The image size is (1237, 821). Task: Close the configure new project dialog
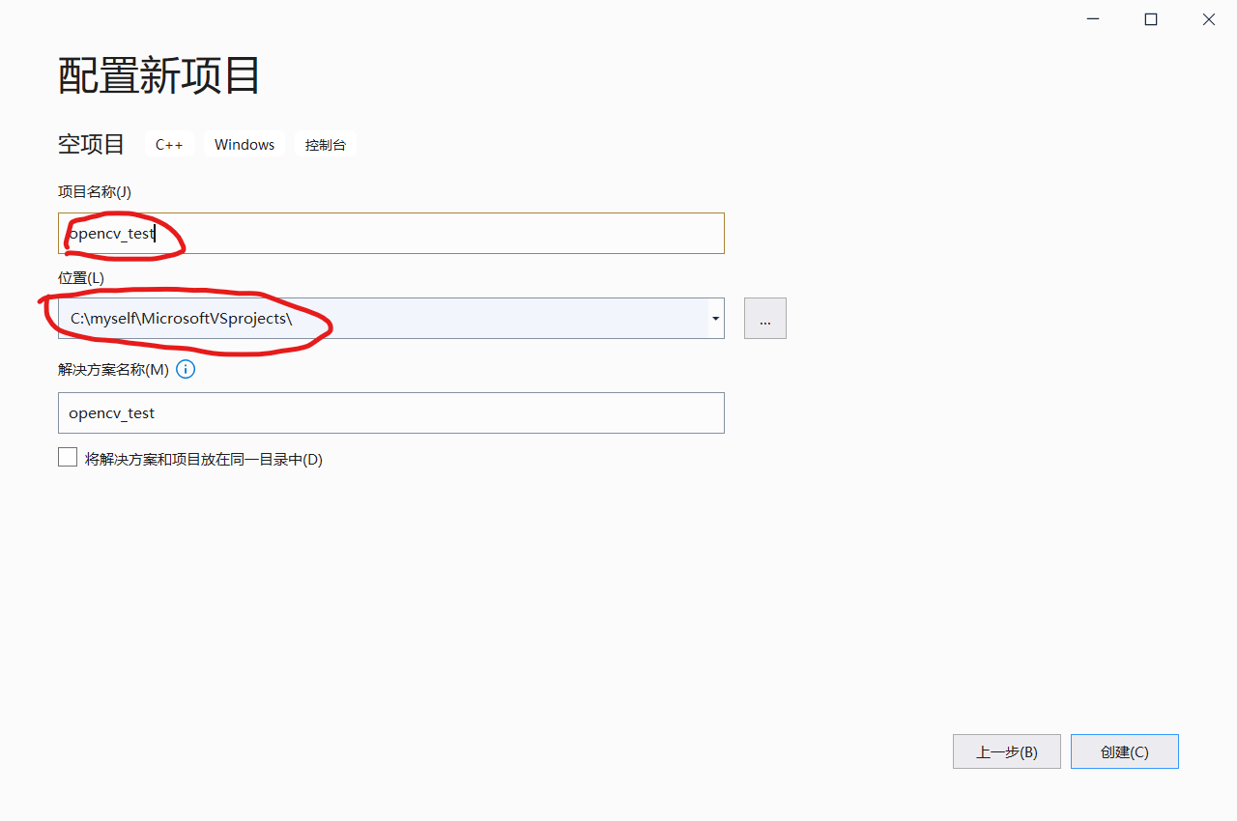point(1209,19)
